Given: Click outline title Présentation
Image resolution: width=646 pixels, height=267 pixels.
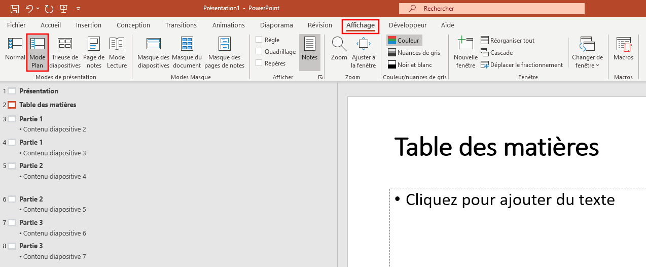Looking at the screenshot, I should [39, 91].
